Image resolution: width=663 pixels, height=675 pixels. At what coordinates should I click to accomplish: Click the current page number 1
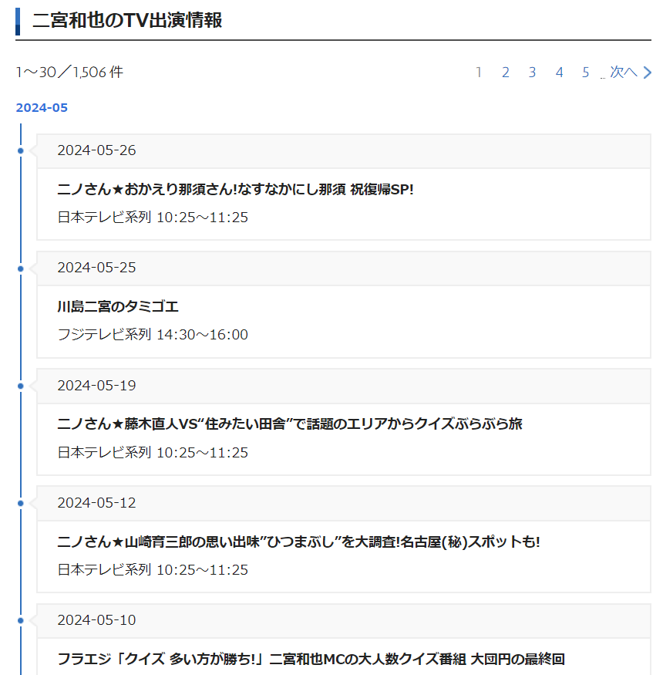coord(479,73)
